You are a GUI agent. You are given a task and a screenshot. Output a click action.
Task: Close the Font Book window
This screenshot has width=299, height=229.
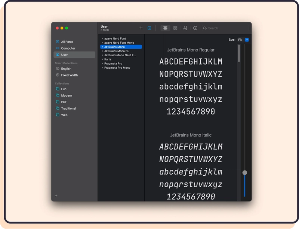[57, 28]
